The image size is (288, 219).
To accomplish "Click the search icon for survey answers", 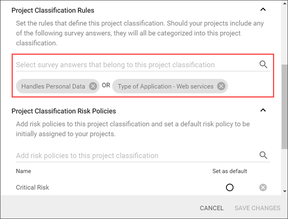I will (x=263, y=64).
